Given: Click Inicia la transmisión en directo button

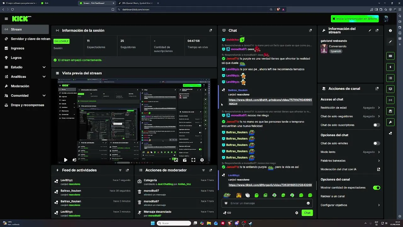Looking at the screenshot, I should [355, 19].
